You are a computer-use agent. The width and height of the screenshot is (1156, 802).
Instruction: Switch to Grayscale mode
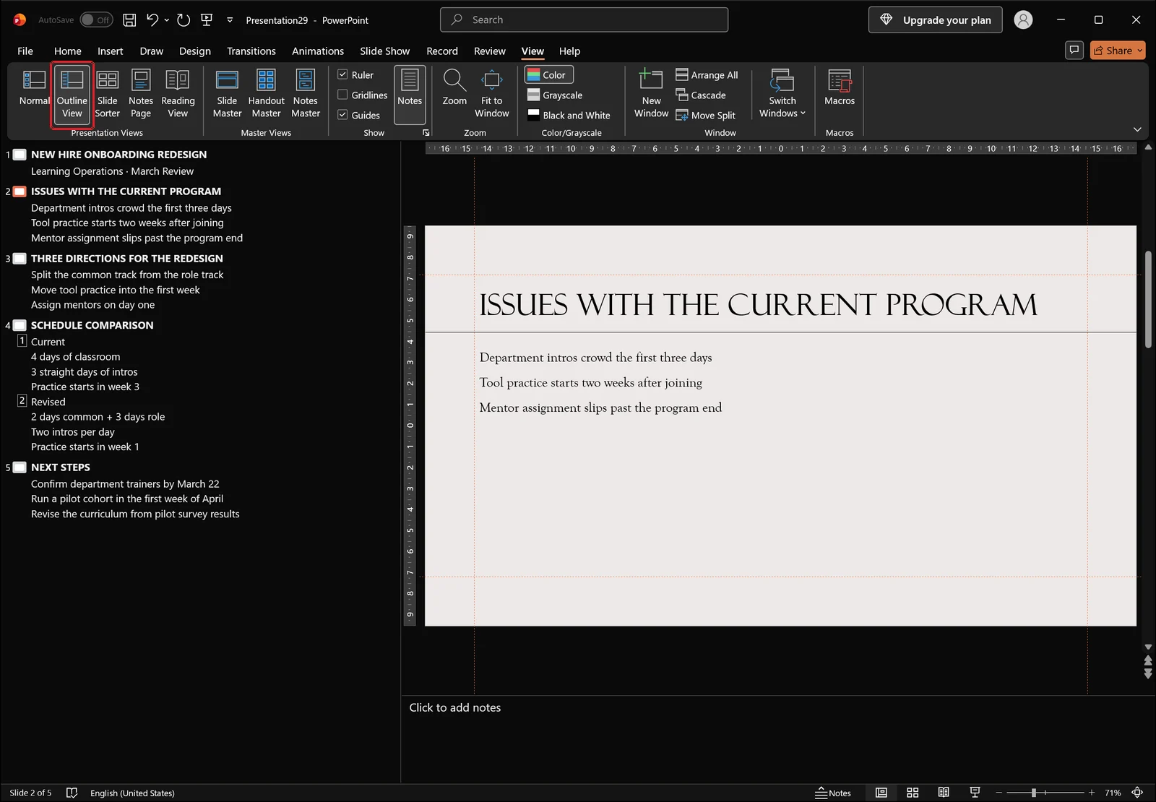tap(555, 95)
